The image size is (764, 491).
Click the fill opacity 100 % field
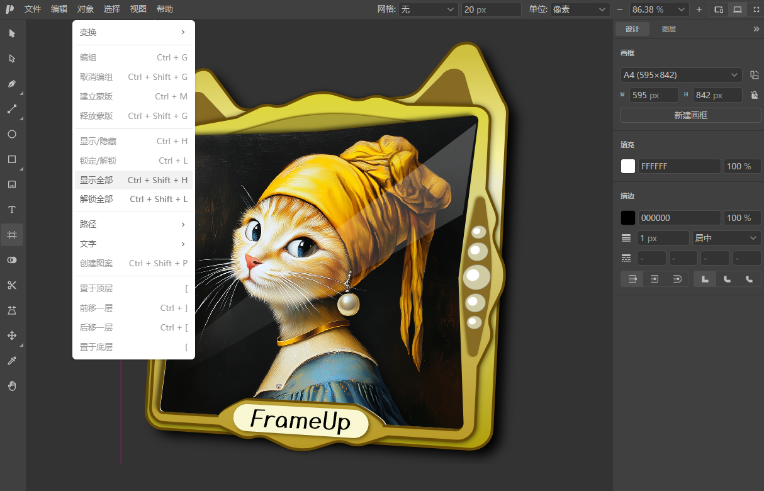(x=743, y=166)
